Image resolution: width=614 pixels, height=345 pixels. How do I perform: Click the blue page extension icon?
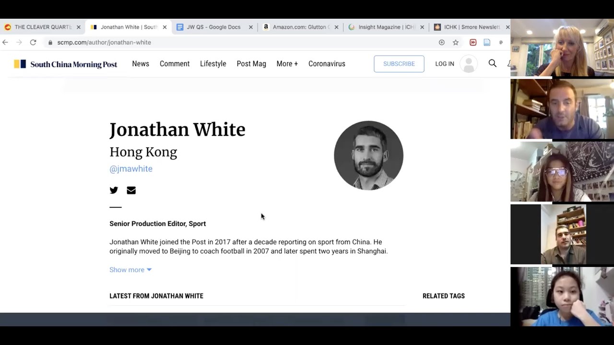click(x=487, y=42)
